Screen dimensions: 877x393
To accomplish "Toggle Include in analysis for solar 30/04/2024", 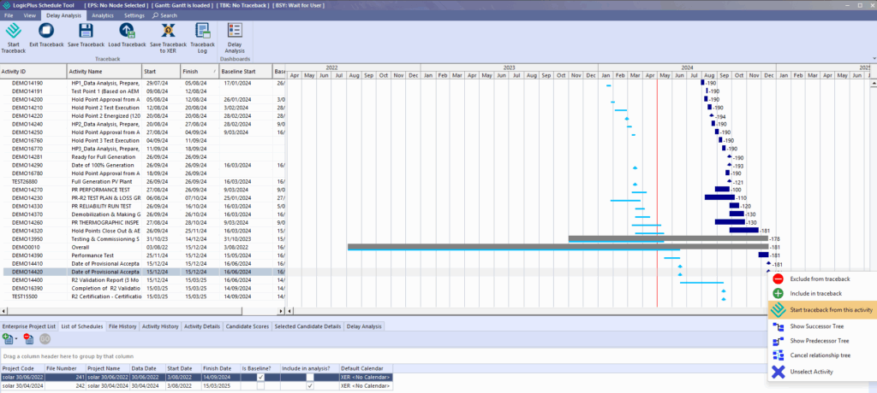I will (x=309, y=386).
